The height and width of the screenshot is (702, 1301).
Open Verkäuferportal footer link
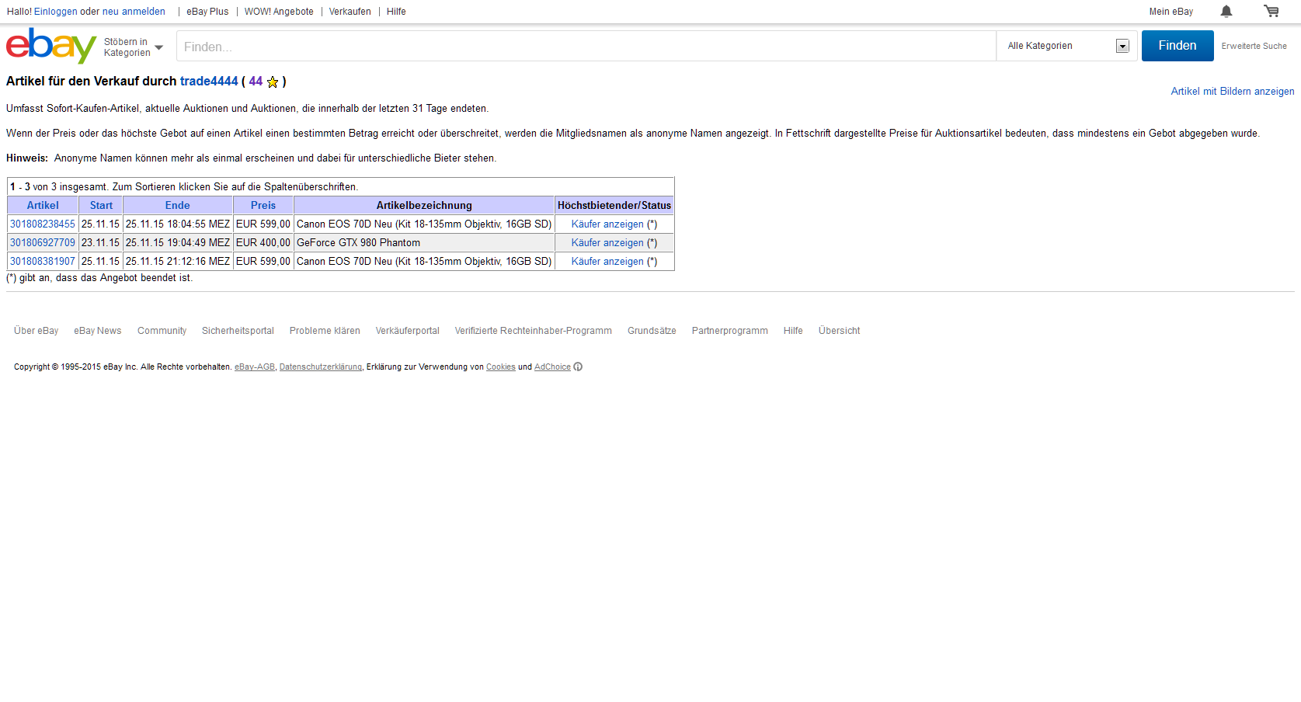(x=408, y=331)
